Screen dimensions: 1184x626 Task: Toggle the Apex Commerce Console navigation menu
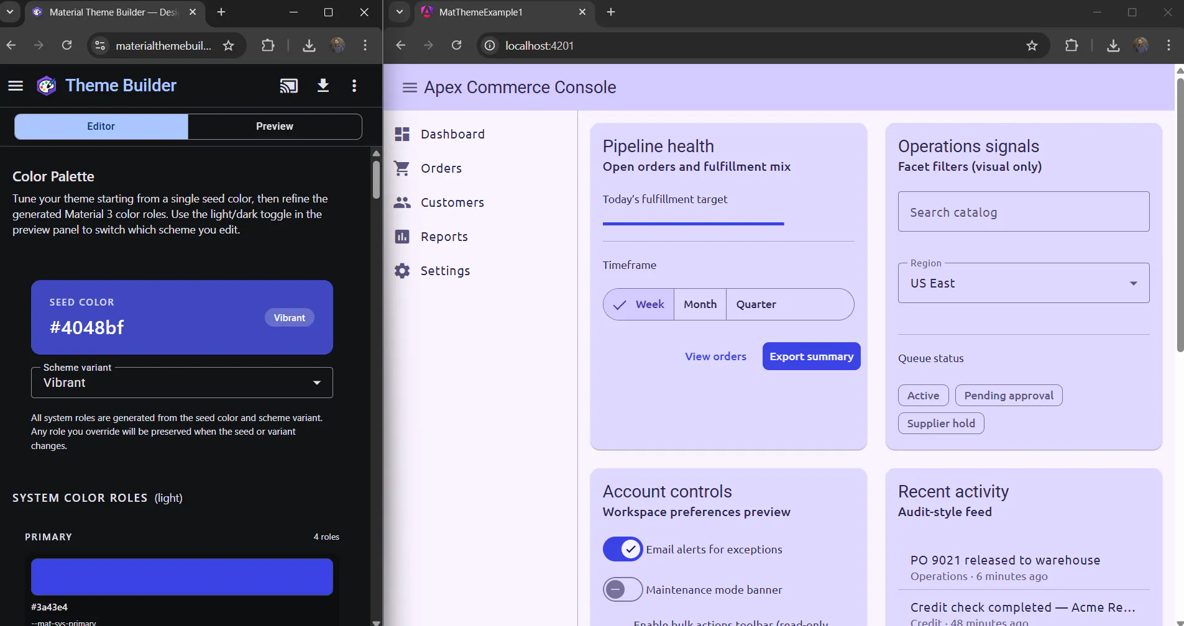click(410, 88)
